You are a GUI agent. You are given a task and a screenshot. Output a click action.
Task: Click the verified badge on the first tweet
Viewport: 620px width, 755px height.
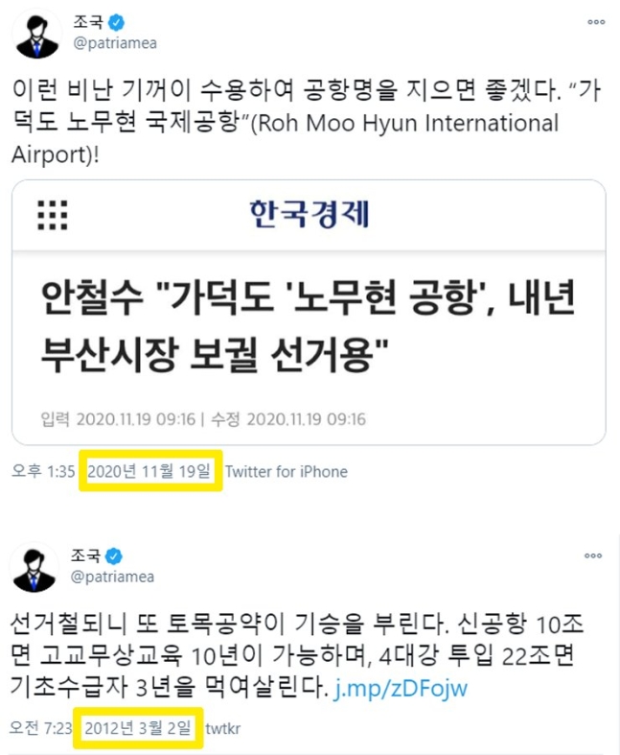coord(116,22)
